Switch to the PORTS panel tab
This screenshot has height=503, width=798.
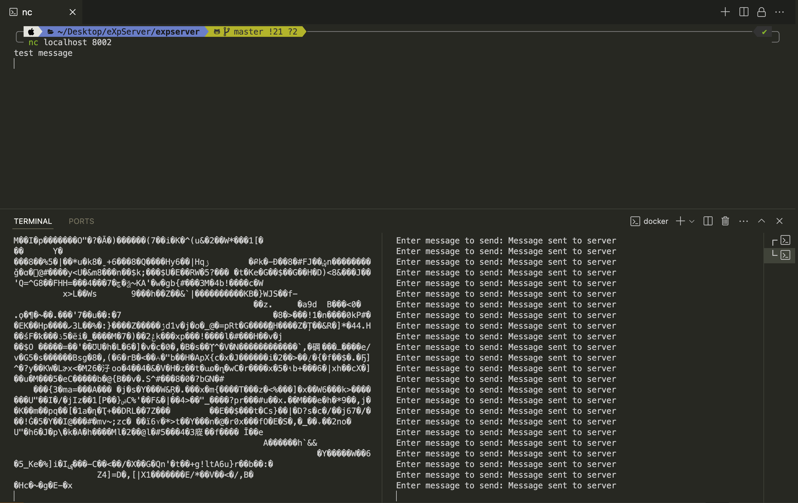(x=81, y=221)
